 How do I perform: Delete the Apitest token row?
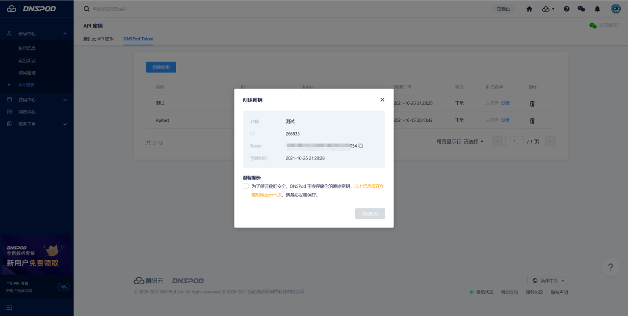pyautogui.click(x=532, y=121)
